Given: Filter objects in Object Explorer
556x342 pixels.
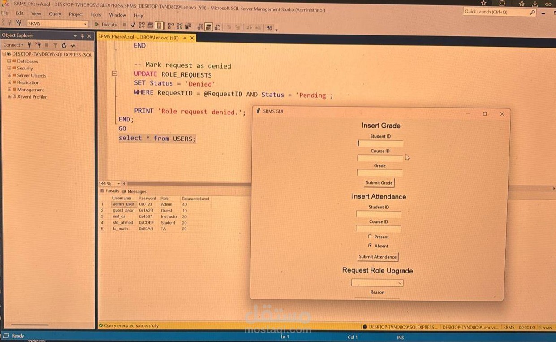Looking at the screenshot, I should [x=56, y=45].
